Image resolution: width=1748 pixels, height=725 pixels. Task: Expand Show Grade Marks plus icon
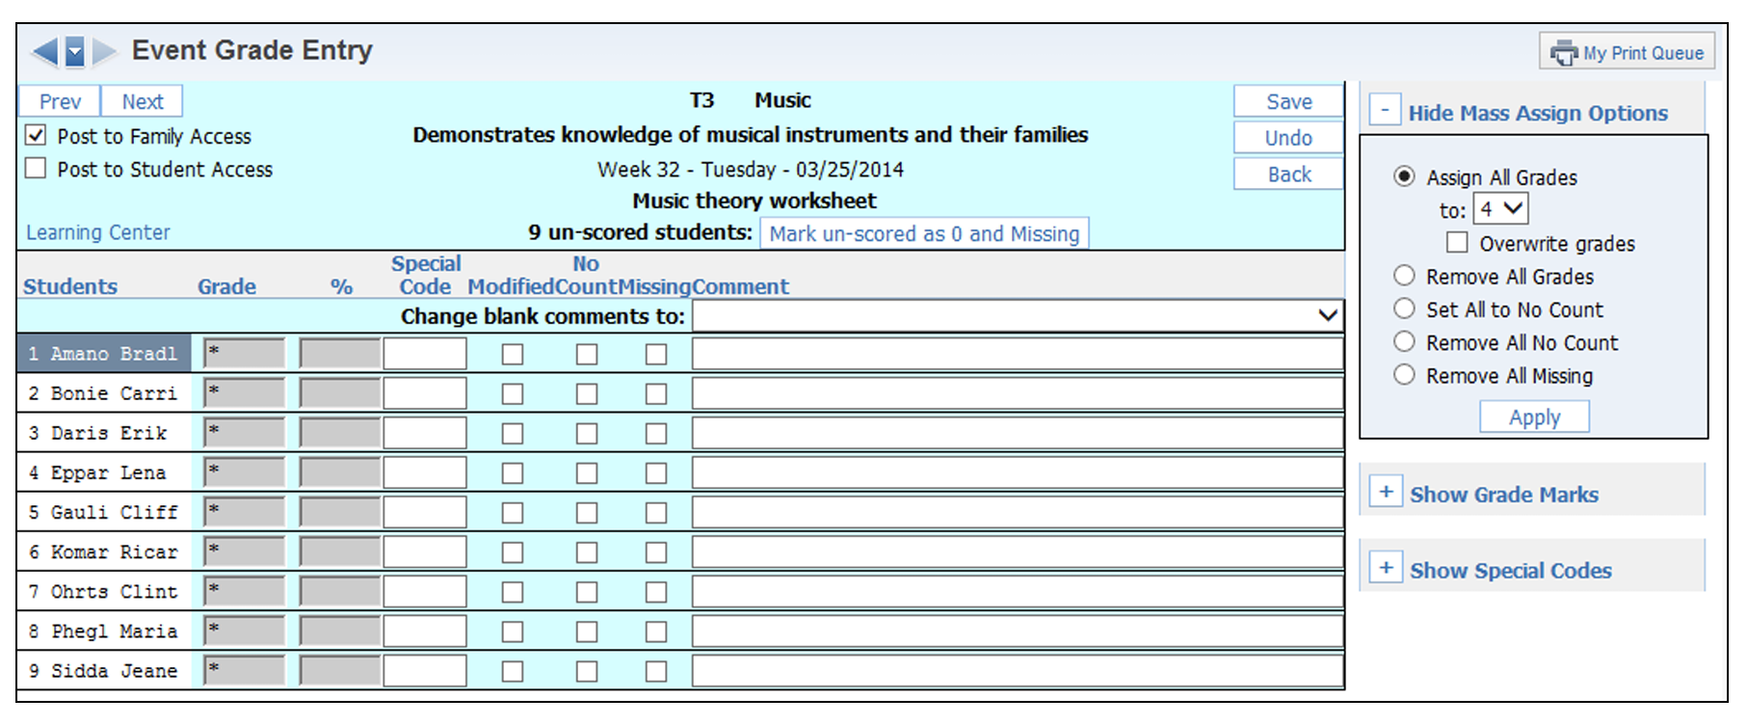[1386, 493]
